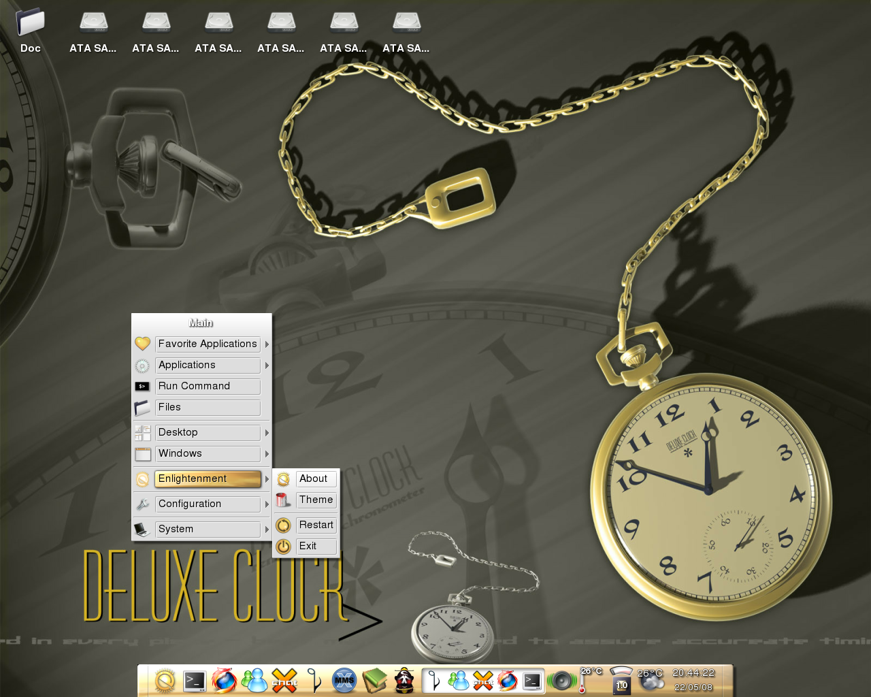The image size is (871, 697).
Task: Click the thermometer temperature gadget
Action: [591, 680]
